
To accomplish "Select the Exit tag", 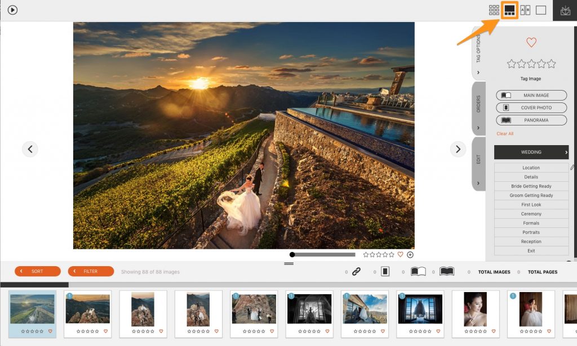I will [x=531, y=250].
